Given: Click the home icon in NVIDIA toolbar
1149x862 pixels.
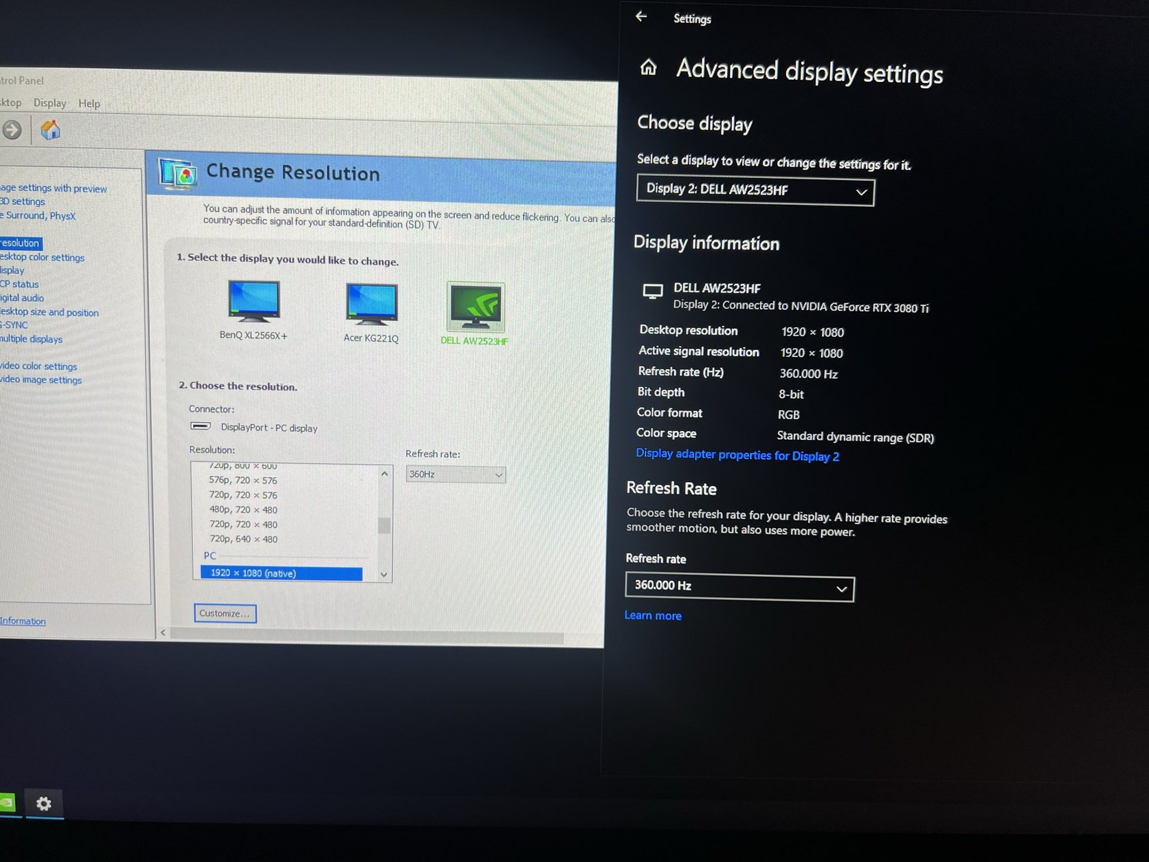Looking at the screenshot, I should (x=50, y=130).
